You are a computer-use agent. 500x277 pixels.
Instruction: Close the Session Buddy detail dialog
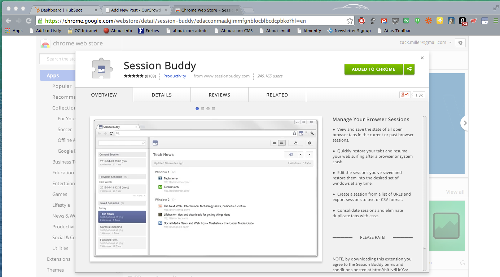[x=422, y=58]
